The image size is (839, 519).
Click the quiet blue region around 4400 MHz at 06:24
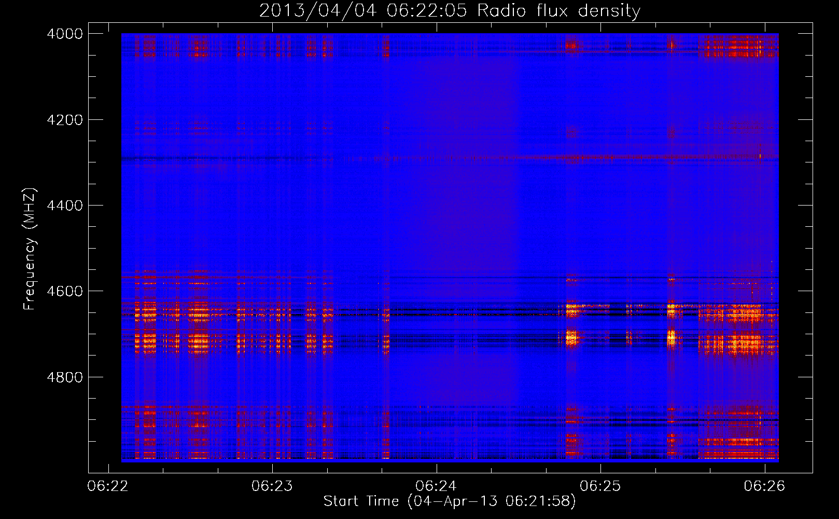(x=436, y=206)
